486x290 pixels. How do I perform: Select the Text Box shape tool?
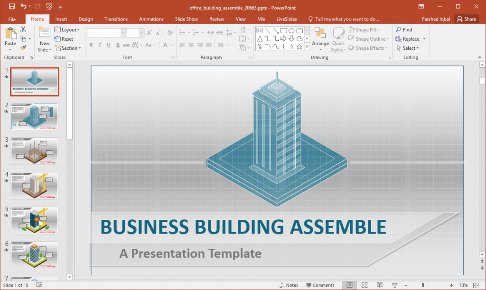(x=259, y=30)
